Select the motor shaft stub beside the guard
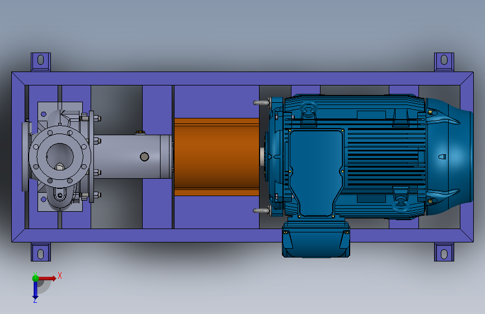Viewport: 485px width, 314px height. [x=262, y=156]
